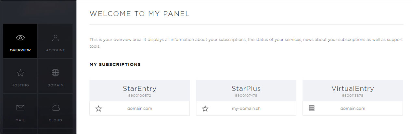Open the StarEntry subscription title
This screenshot has height=134, width=412.
click(x=139, y=88)
